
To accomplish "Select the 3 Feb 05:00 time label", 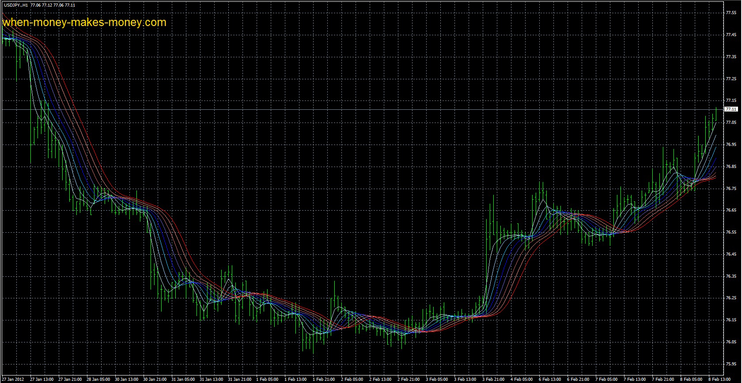I will (x=437, y=379).
